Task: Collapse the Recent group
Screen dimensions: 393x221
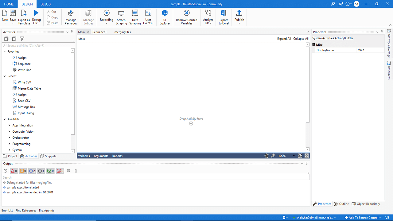Action: pyautogui.click(x=5, y=76)
